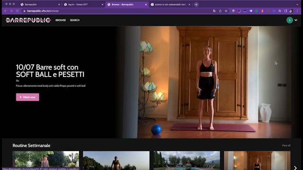Open the browser profile avatar
The image size is (303, 170).
(x=291, y=11)
